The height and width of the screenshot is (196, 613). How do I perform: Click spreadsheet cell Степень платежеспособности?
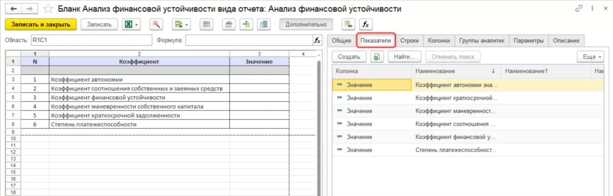click(x=139, y=124)
